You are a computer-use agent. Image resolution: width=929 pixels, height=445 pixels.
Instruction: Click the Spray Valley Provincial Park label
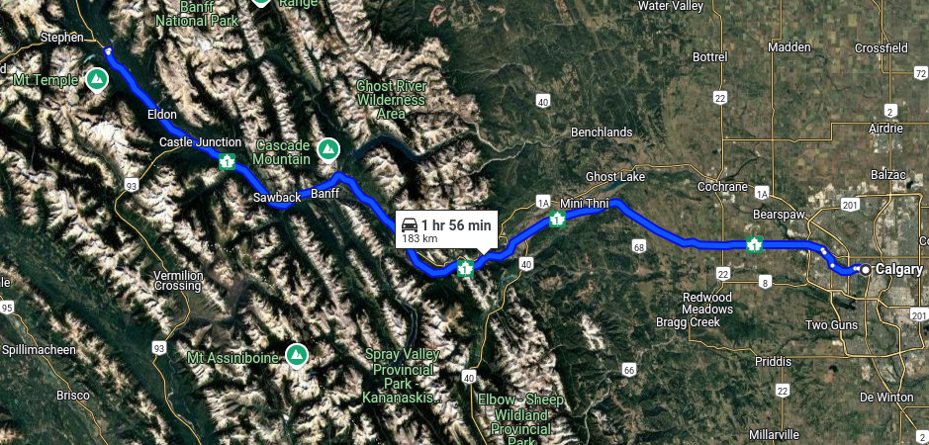click(x=403, y=376)
